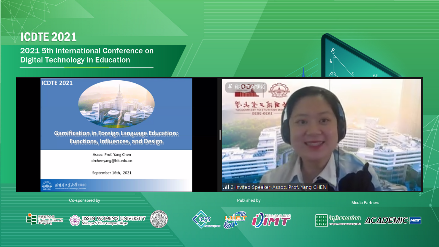Open the IJIMT journal logo

(271, 220)
